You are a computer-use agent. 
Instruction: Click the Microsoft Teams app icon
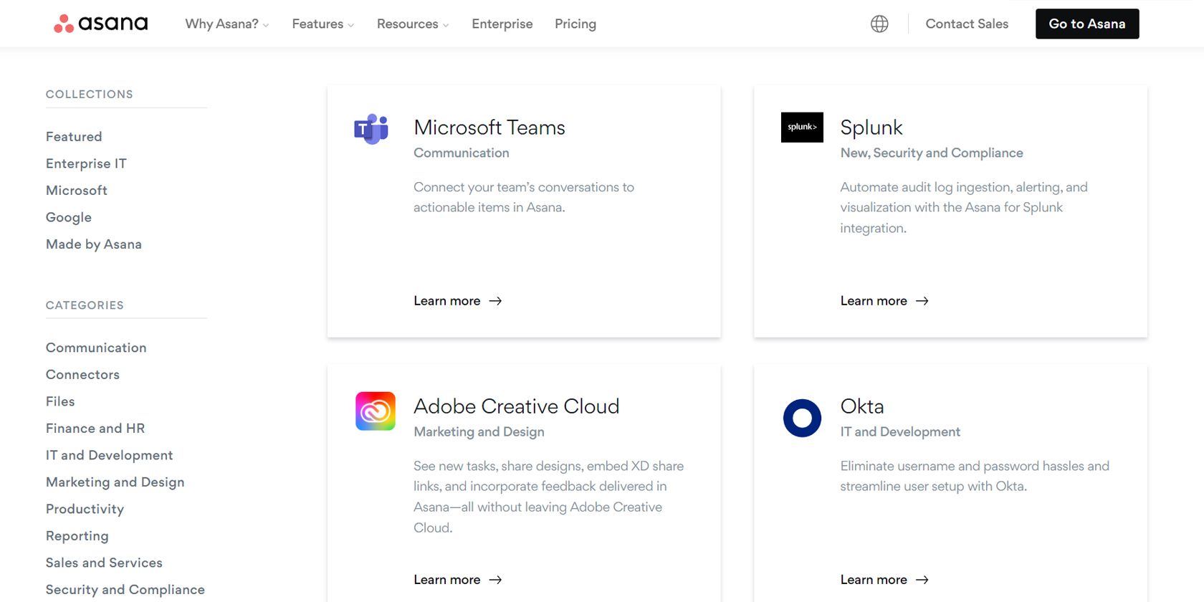[371, 129]
